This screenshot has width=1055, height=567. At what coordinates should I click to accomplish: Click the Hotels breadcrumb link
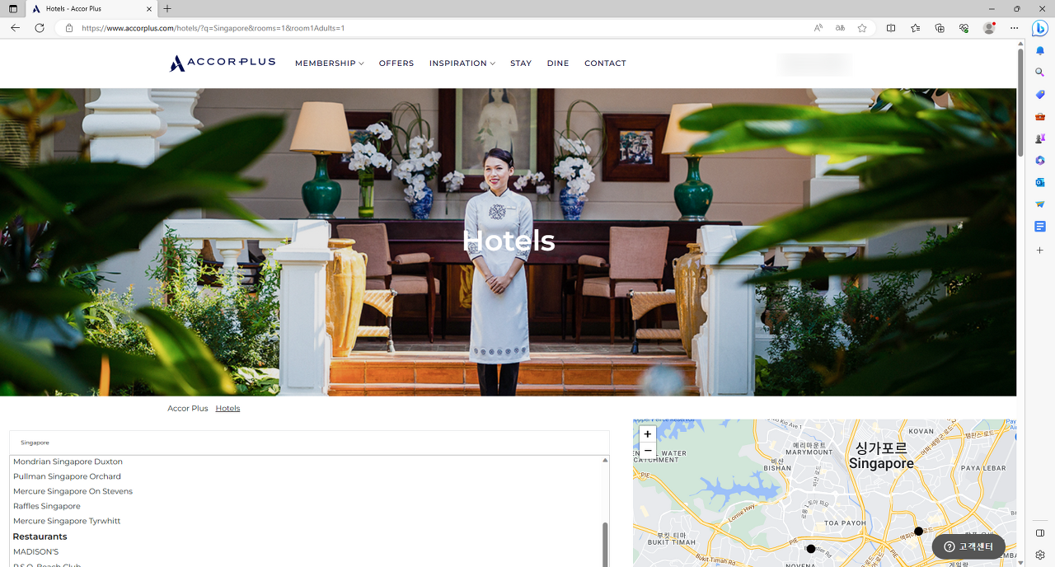point(227,409)
